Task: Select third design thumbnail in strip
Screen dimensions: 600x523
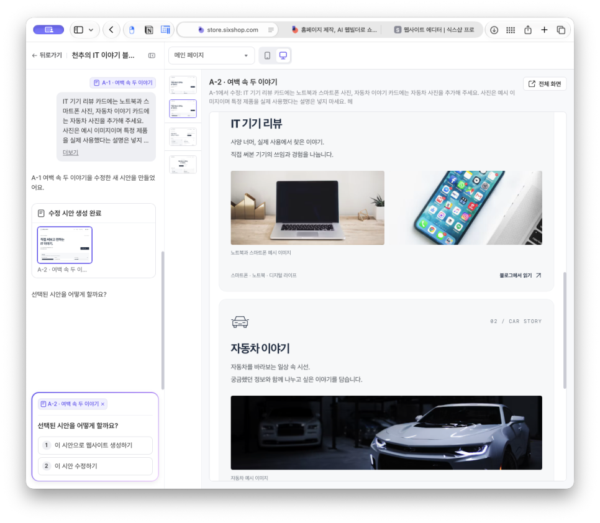Action: tap(183, 137)
